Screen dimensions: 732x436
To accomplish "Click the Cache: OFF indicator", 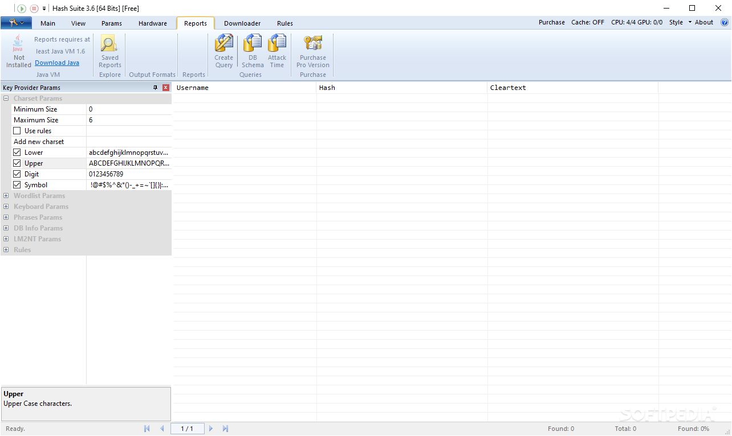I will (x=588, y=23).
